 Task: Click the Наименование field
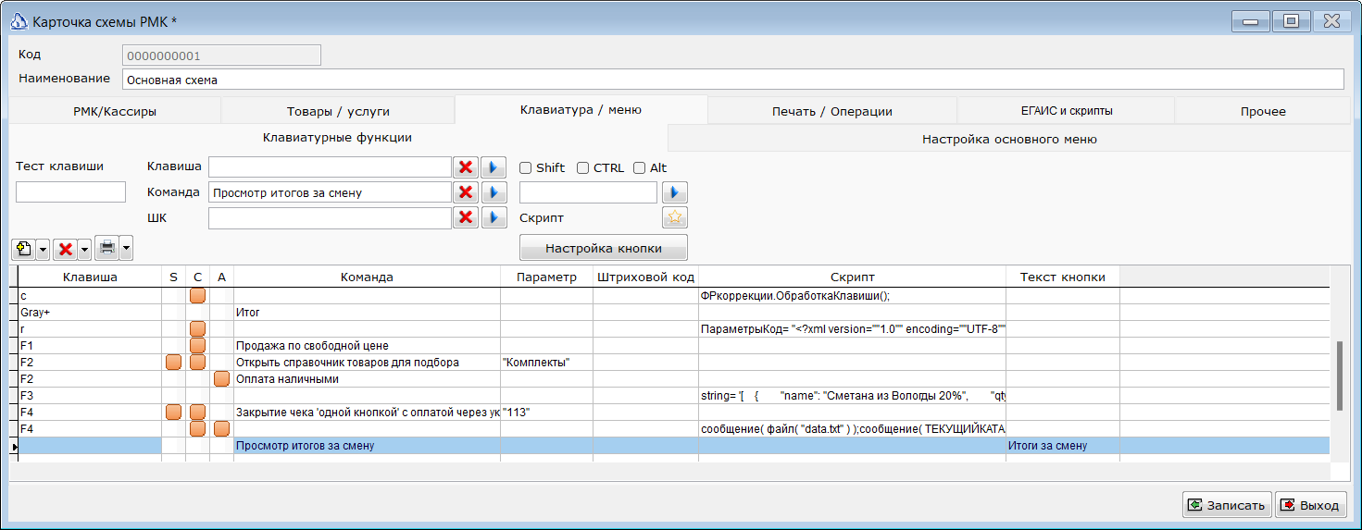731,80
